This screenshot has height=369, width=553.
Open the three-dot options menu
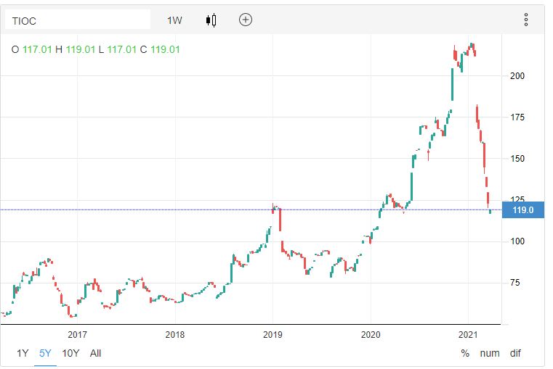coord(526,20)
